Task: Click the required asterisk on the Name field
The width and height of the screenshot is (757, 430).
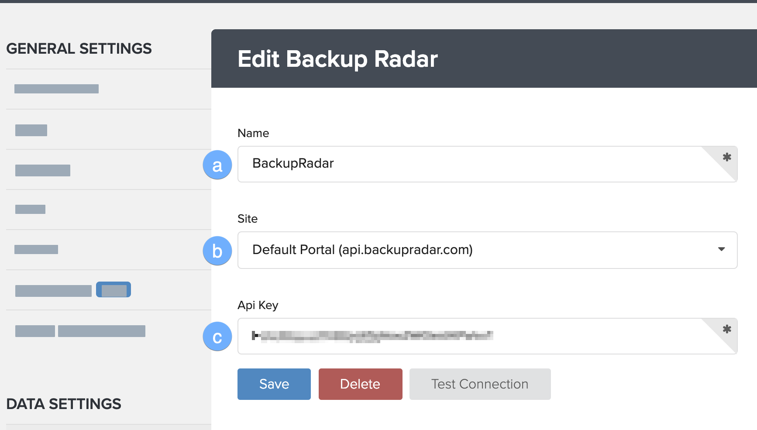Action: tap(726, 158)
